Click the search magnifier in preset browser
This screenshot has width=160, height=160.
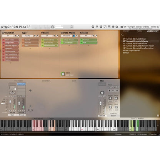point(122,35)
